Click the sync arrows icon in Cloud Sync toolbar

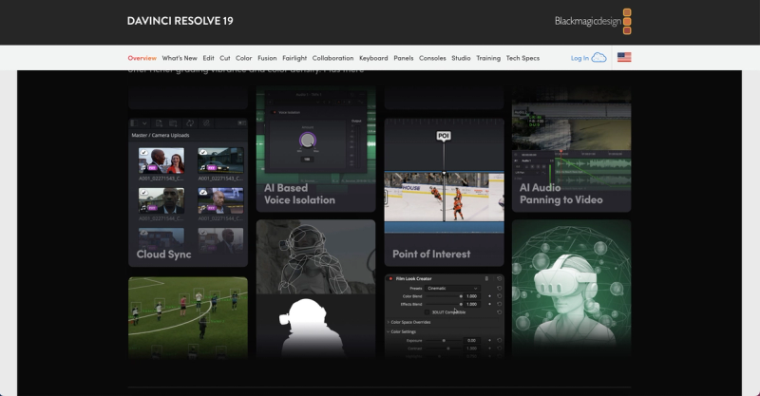(x=190, y=123)
